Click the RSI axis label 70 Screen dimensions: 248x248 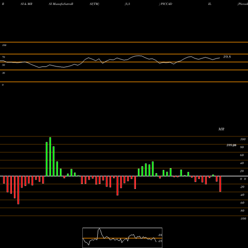click(x=3, y=57)
